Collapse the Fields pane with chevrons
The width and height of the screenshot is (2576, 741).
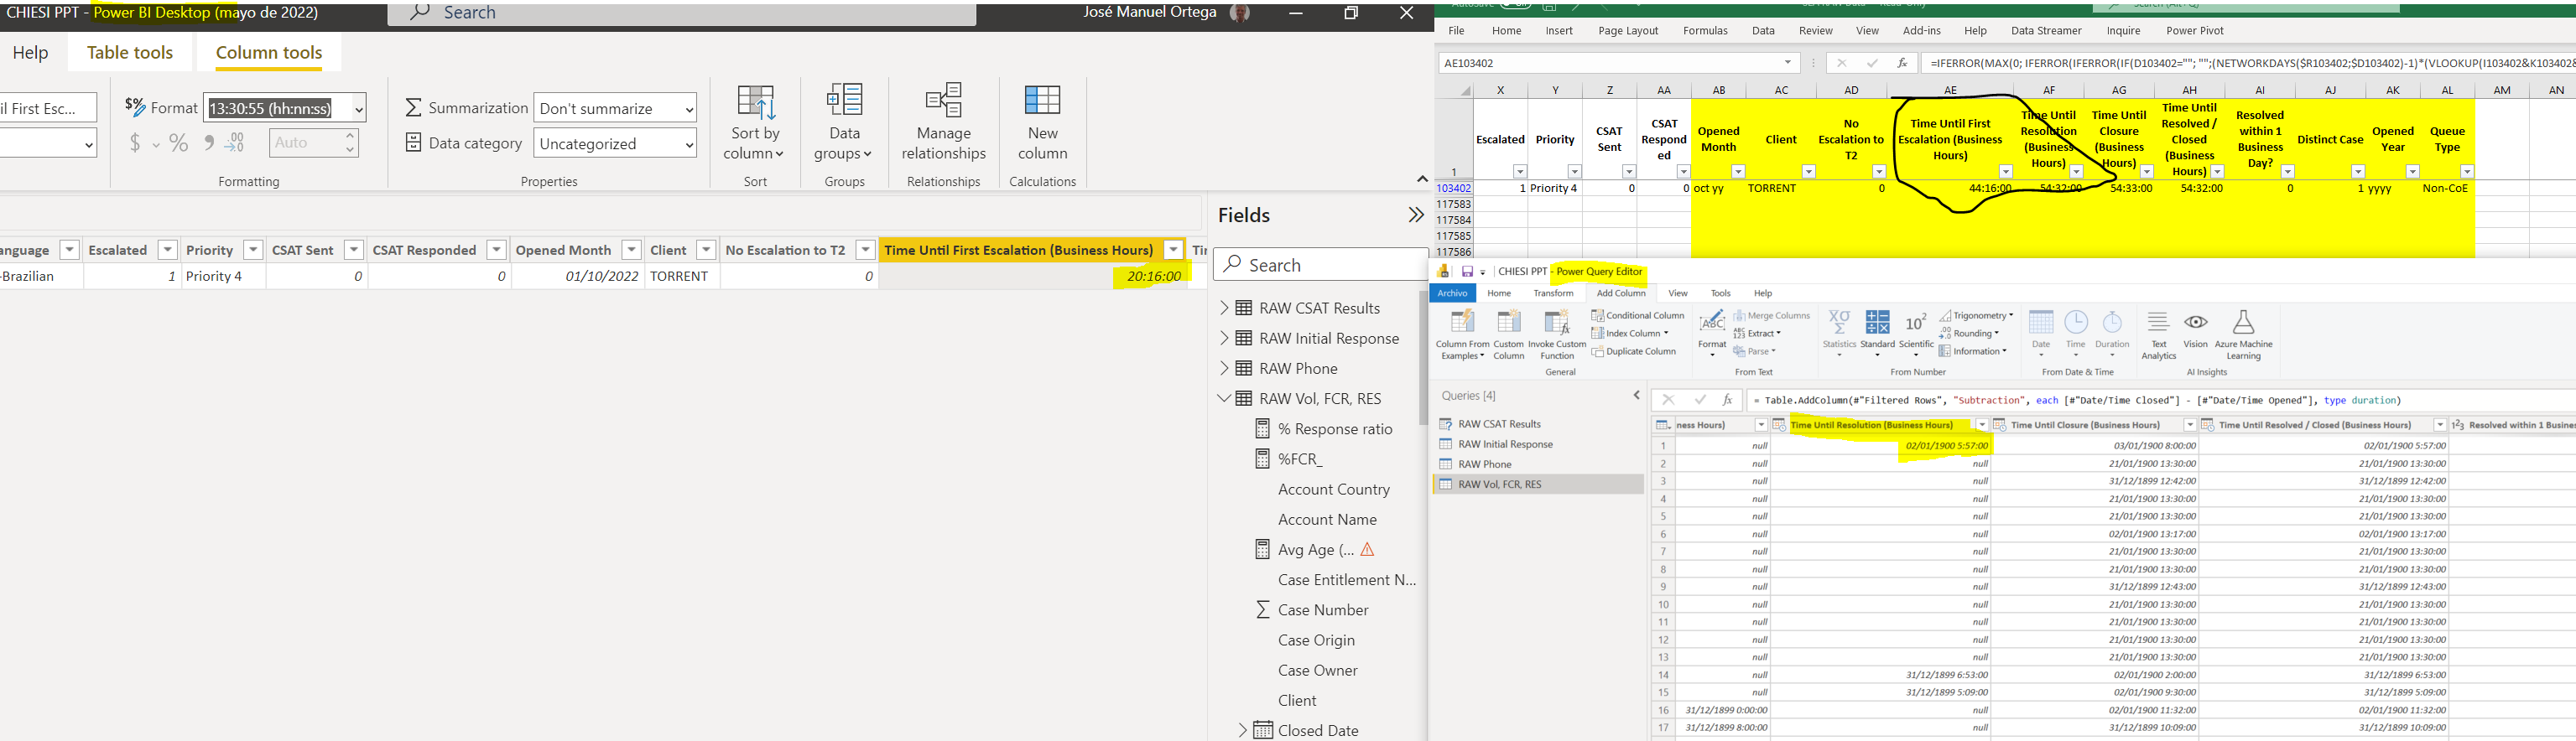pos(1415,215)
